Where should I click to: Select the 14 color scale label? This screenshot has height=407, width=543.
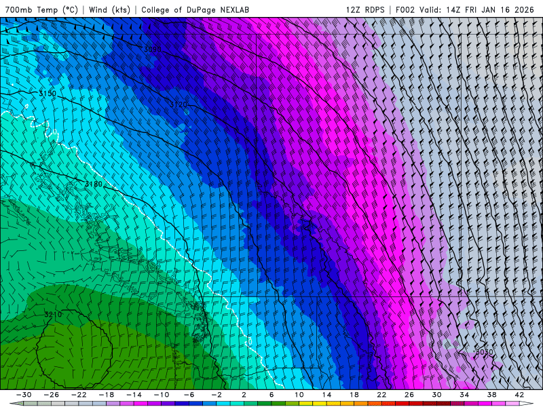[326, 395]
